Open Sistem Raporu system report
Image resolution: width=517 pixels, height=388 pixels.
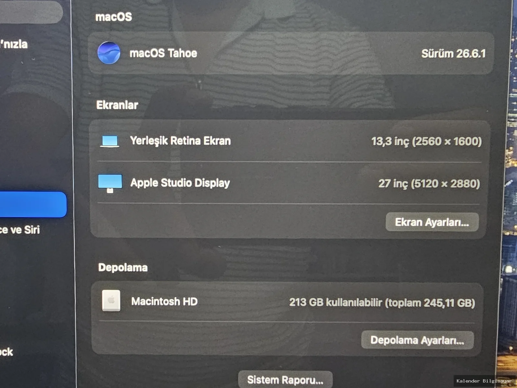(285, 380)
